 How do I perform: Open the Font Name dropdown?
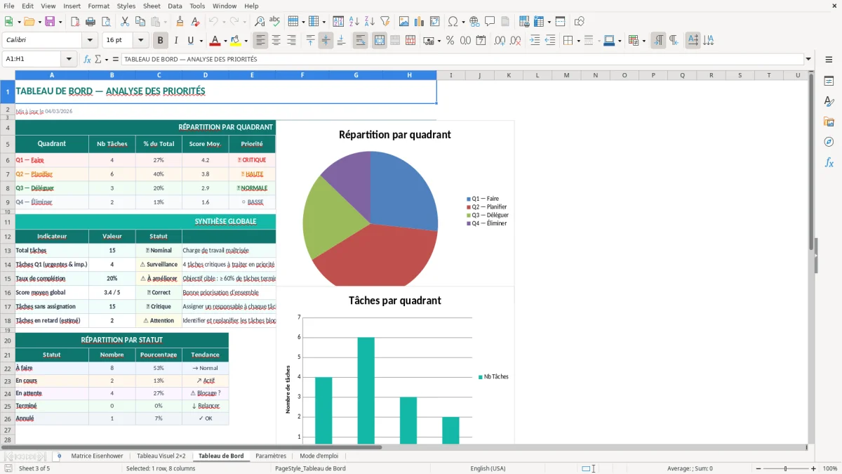pyautogui.click(x=89, y=41)
